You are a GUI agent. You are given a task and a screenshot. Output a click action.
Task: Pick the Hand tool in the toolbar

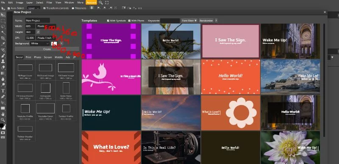tap(3, 114)
